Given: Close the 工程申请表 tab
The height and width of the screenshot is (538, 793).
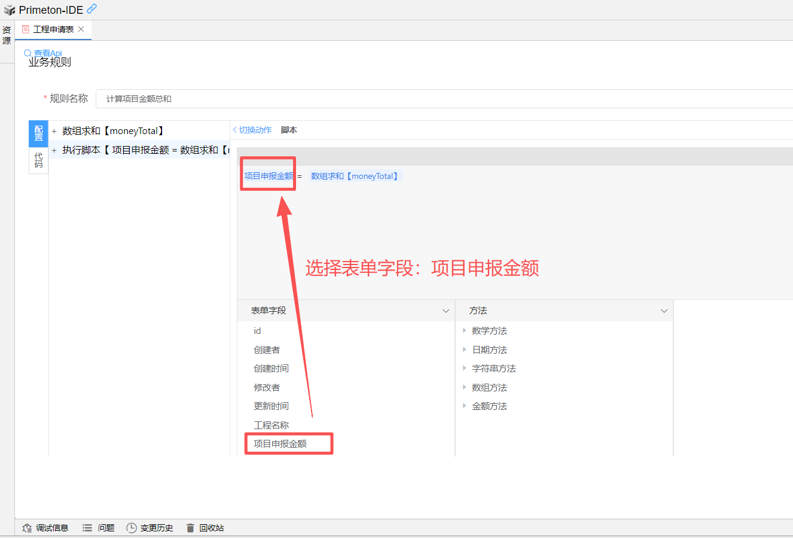Looking at the screenshot, I should pyautogui.click(x=81, y=29).
